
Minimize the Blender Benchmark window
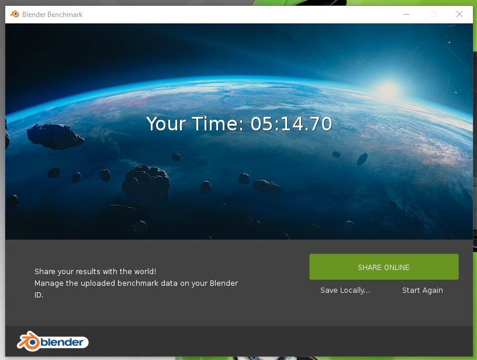pos(406,14)
